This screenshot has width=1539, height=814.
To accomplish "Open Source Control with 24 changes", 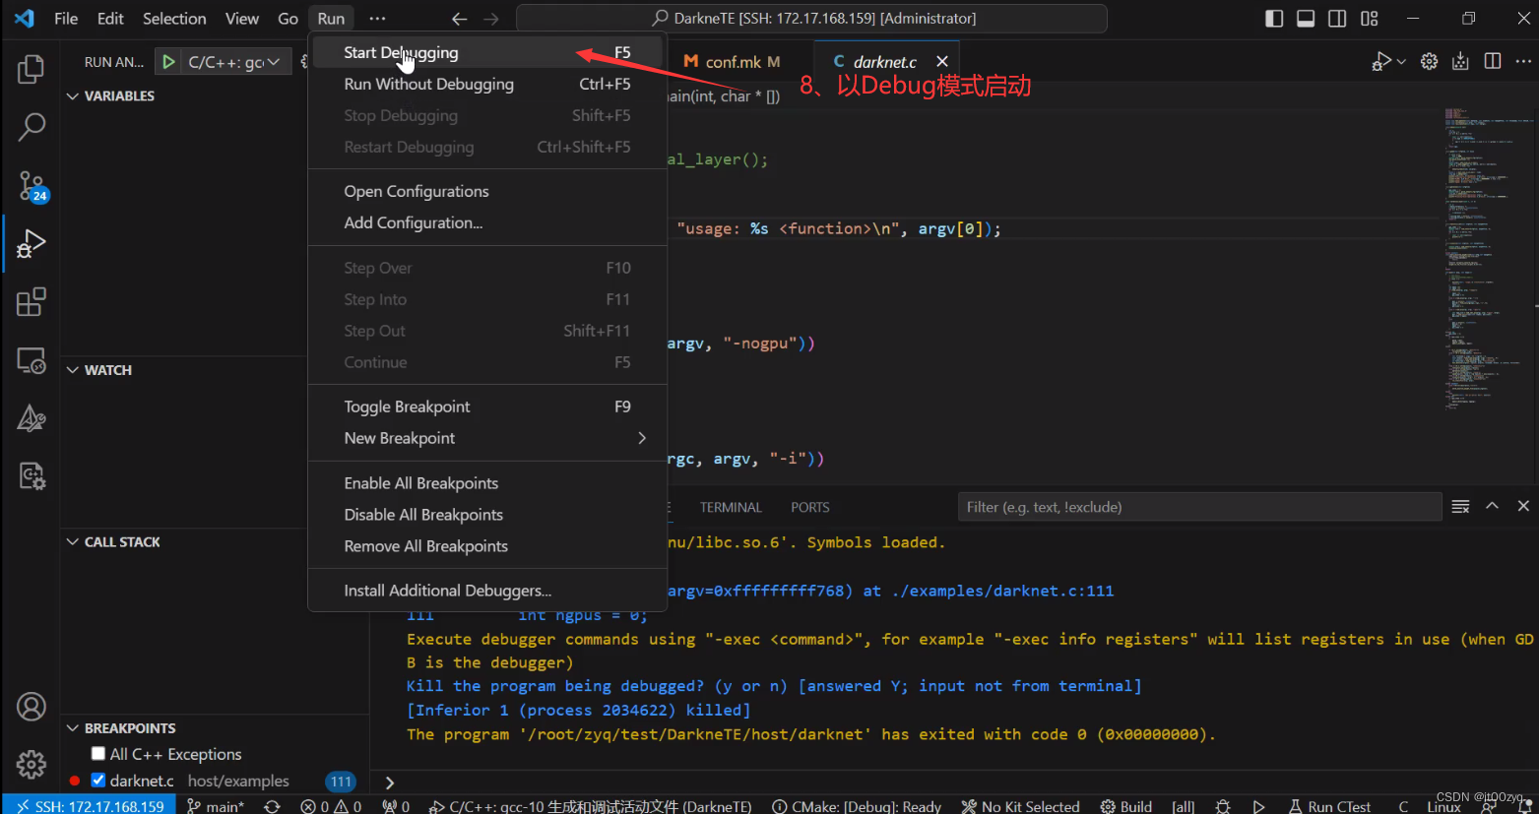I will [x=32, y=186].
